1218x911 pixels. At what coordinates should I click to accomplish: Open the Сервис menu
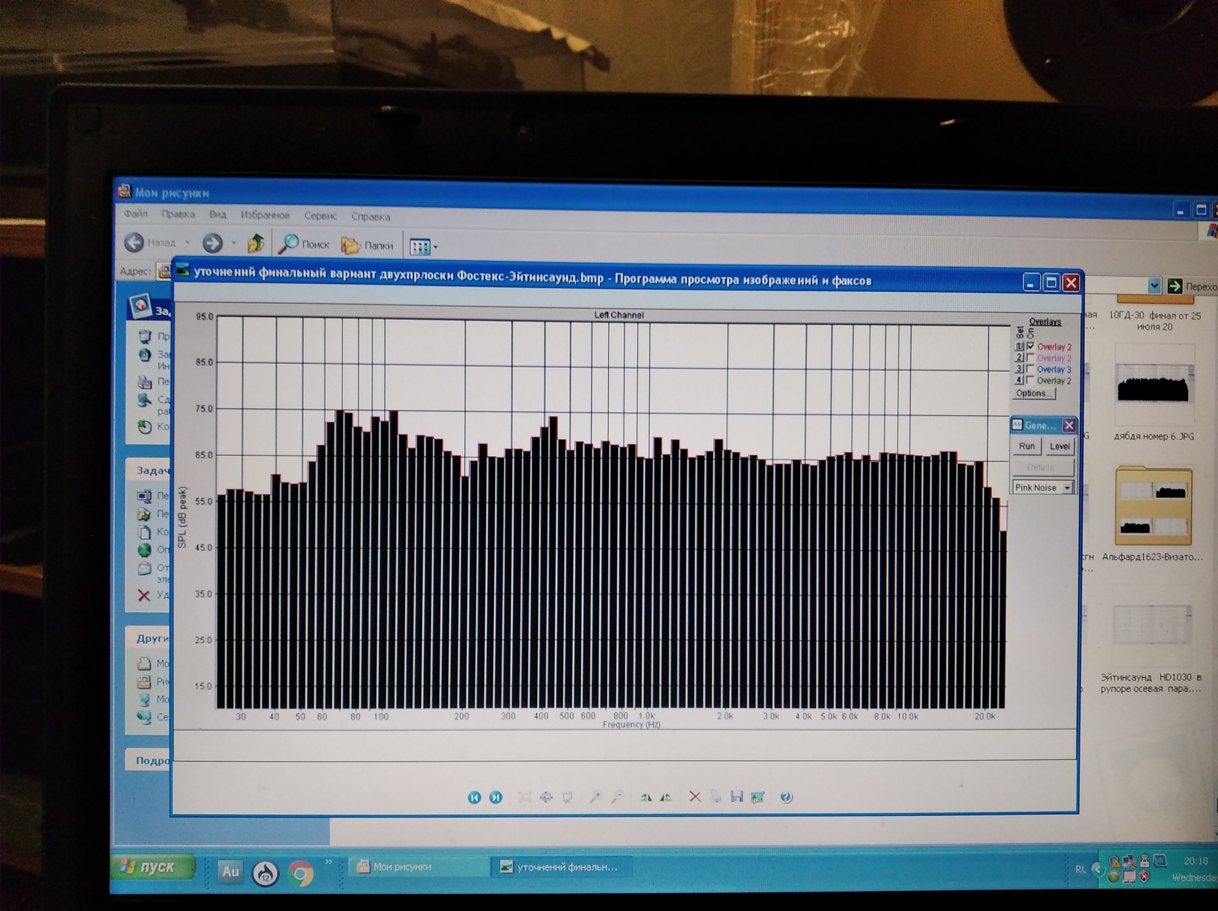[x=320, y=215]
